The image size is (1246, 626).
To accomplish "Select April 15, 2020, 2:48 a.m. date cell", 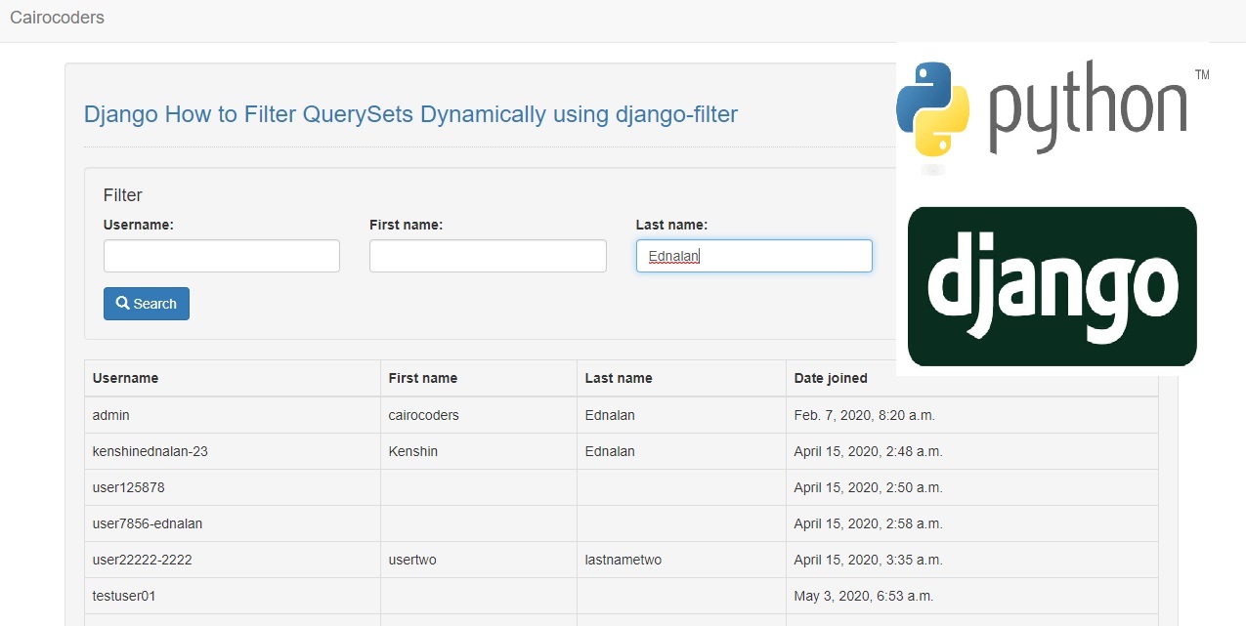I will (x=972, y=451).
